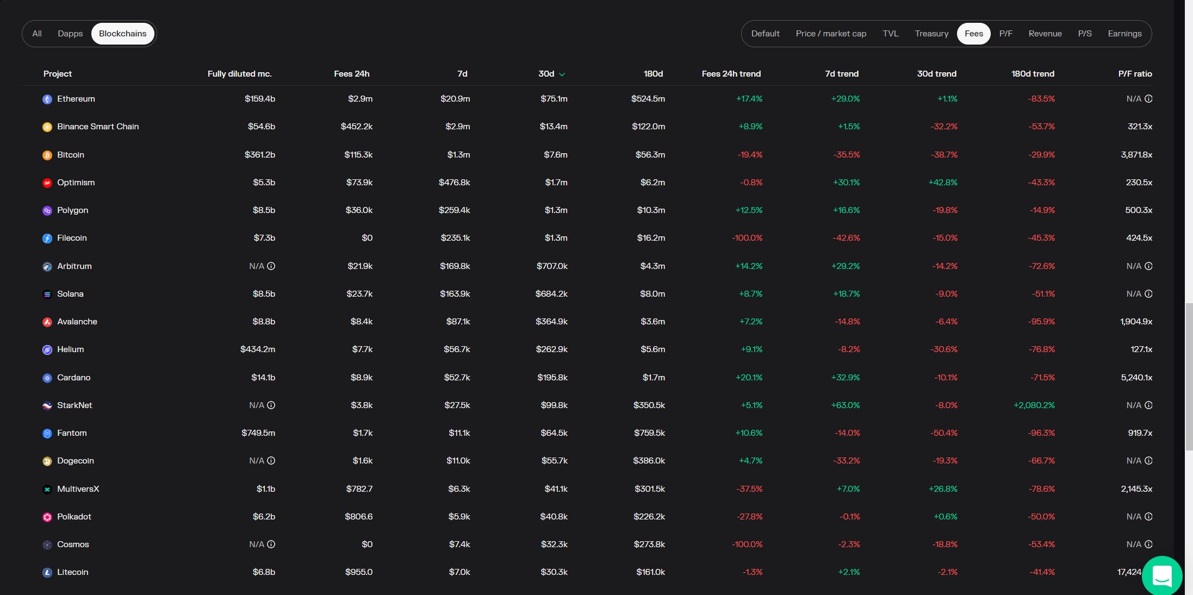This screenshot has width=1193, height=595.
Task: Click the Optimism logo icon
Action: (47, 183)
